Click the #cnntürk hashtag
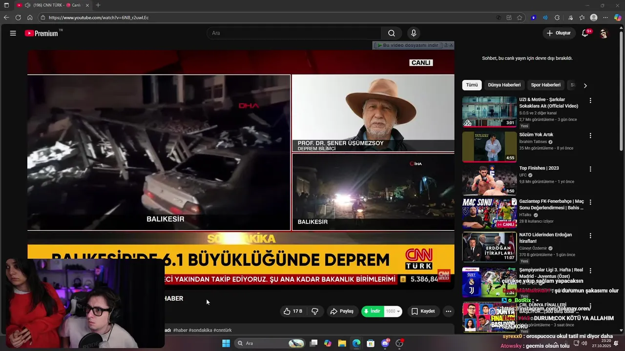This screenshot has width=625, height=351. pos(222,330)
